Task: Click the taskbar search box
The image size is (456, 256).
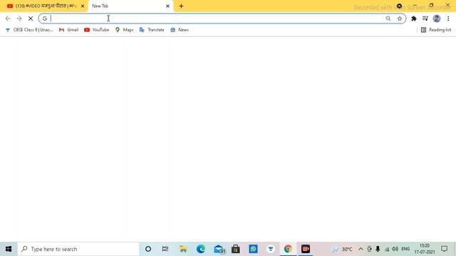Action: [x=78, y=249]
